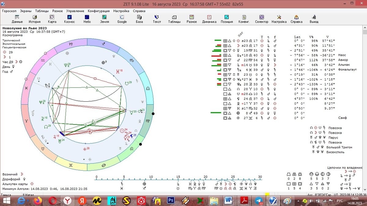The image size is (367, 206).
Task: Click the Авиор star label
Action: point(343,60)
